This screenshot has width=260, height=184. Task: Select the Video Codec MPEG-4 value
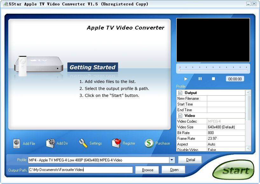[226, 121]
